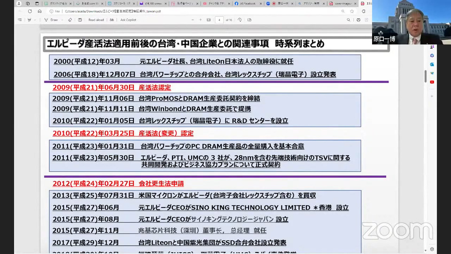Open the sidebar Outlook icon
451x254 pixels.
(432, 64)
